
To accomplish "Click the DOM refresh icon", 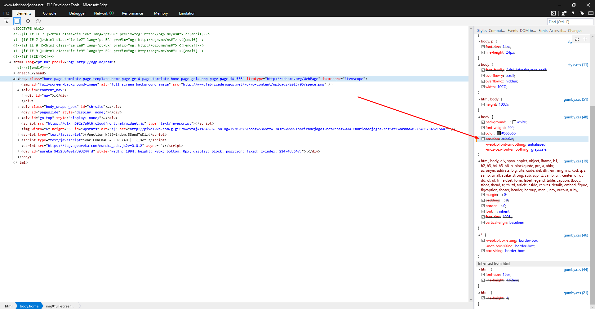I will pyautogui.click(x=38, y=21).
